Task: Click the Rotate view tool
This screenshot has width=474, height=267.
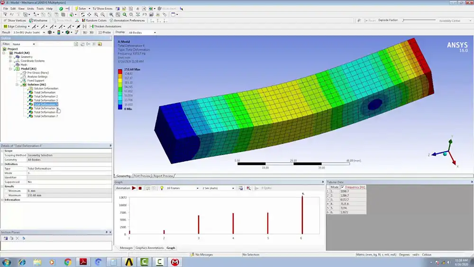Action: tap(82, 15)
